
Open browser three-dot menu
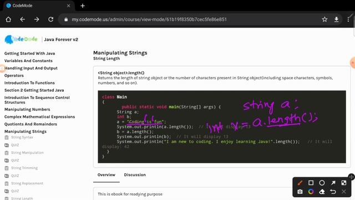(348, 19)
